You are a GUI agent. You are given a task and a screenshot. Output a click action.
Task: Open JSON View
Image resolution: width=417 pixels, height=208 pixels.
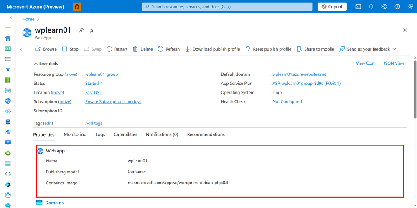coord(394,63)
